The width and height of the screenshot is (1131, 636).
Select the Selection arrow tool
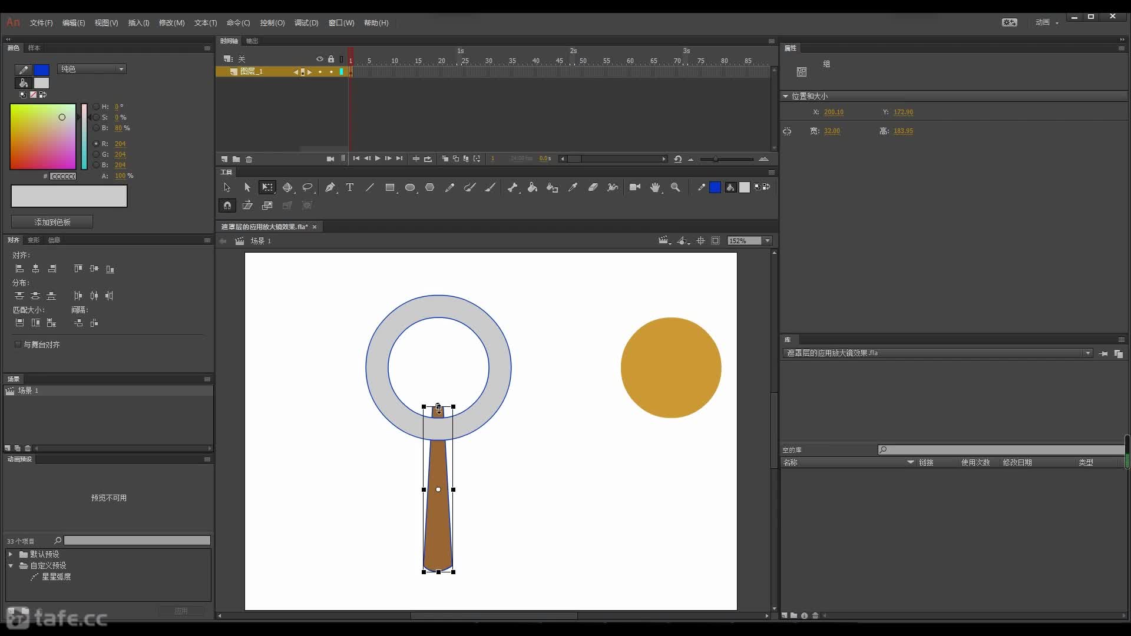(227, 187)
